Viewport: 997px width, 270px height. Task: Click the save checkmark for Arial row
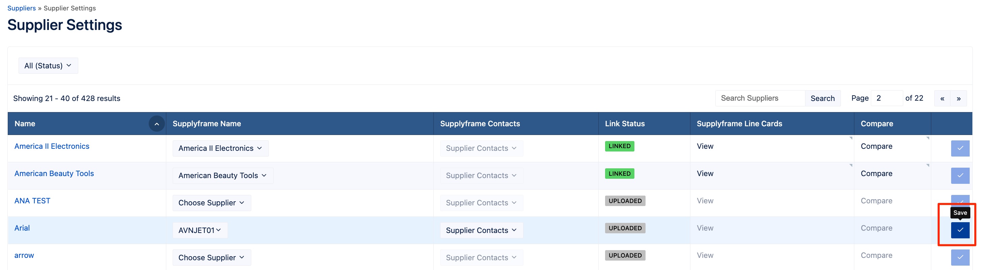[960, 230]
